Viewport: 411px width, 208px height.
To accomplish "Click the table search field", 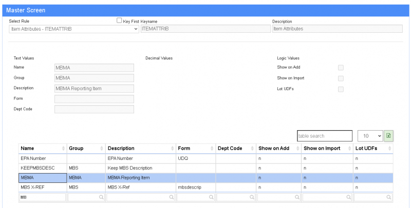I will pyautogui.click(x=324, y=136).
